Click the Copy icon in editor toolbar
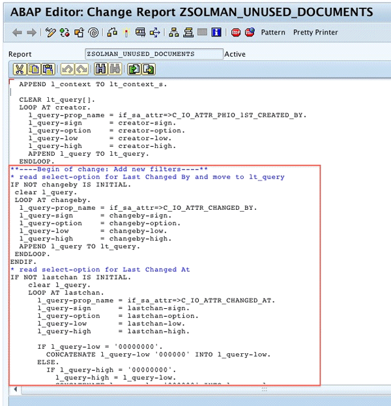The width and height of the screenshot is (391, 406). (34, 69)
